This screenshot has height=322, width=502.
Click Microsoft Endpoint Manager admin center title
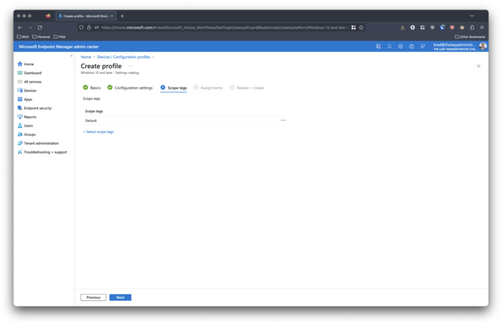pyautogui.click(x=59, y=46)
